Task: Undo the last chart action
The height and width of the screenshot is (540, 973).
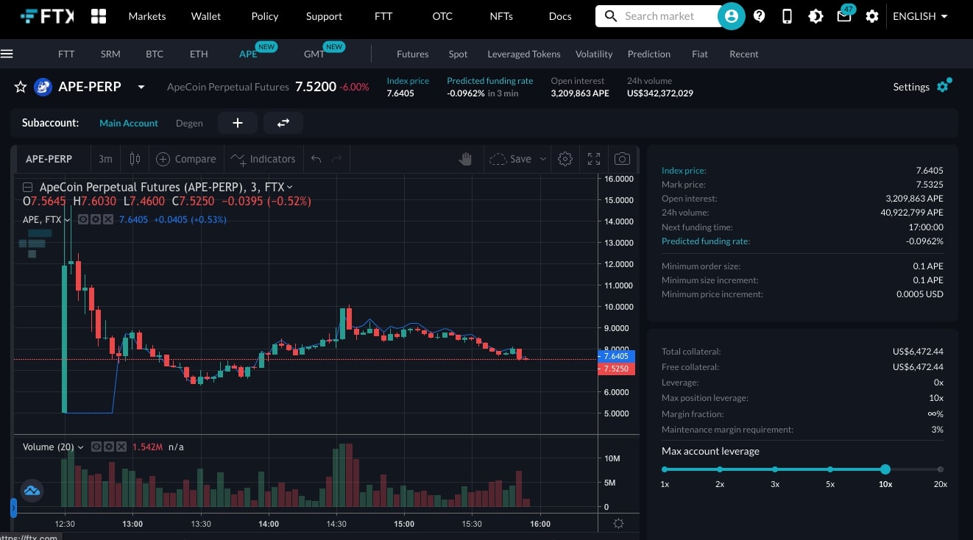Action: tap(316, 159)
